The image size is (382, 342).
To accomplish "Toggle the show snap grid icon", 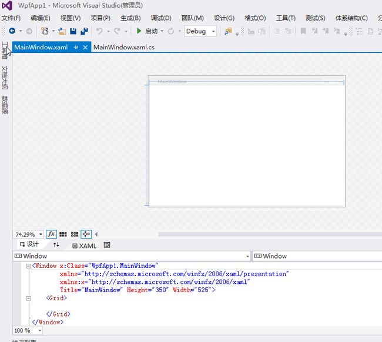I will (63, 234).
